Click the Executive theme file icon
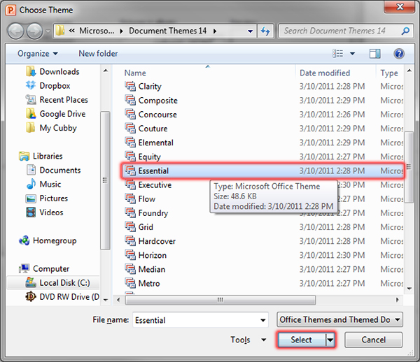This screenshot has height=362, width=420. 130,184
